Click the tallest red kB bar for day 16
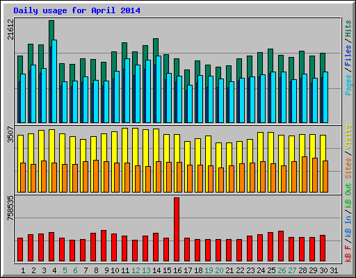This screenshot has width=356, height=278. [x=177, y=229]
